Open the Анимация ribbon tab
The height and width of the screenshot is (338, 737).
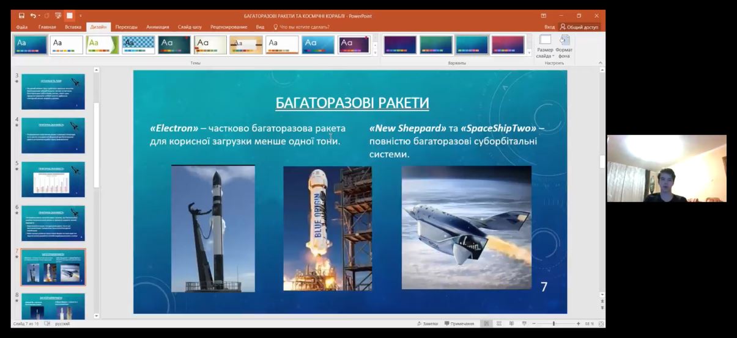click(158, 27)
